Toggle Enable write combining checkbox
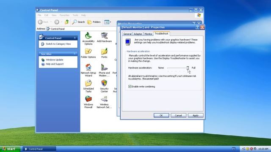This screenshot has width=271, height=152. [130, 86]
